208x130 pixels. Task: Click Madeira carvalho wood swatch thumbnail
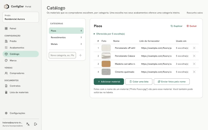coord(106,64)
